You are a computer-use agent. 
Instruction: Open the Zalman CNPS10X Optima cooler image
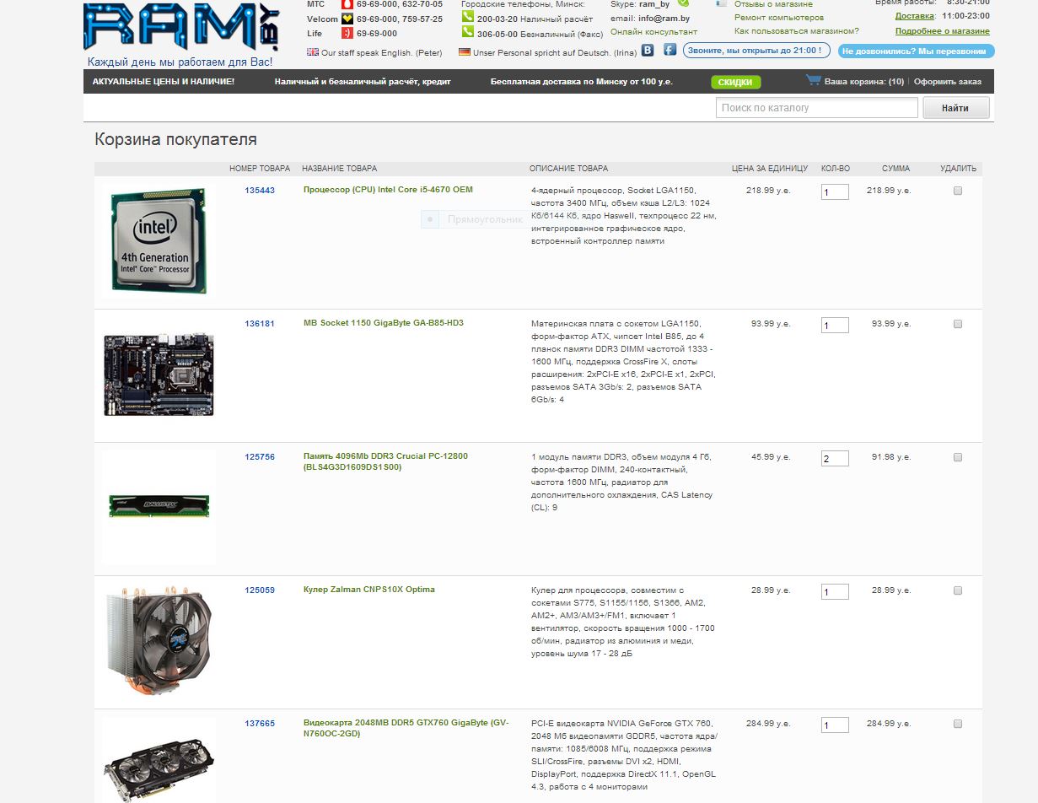click(x=159, y=641)
